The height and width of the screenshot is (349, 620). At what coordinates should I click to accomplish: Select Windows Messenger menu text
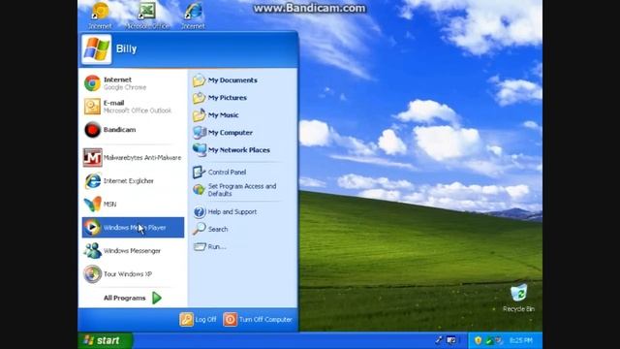[132, 251]
